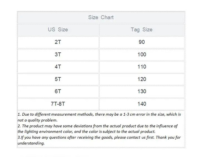Click the 'understanding.' final line text
Screen dimensions: 203x157
pos(31,143)
